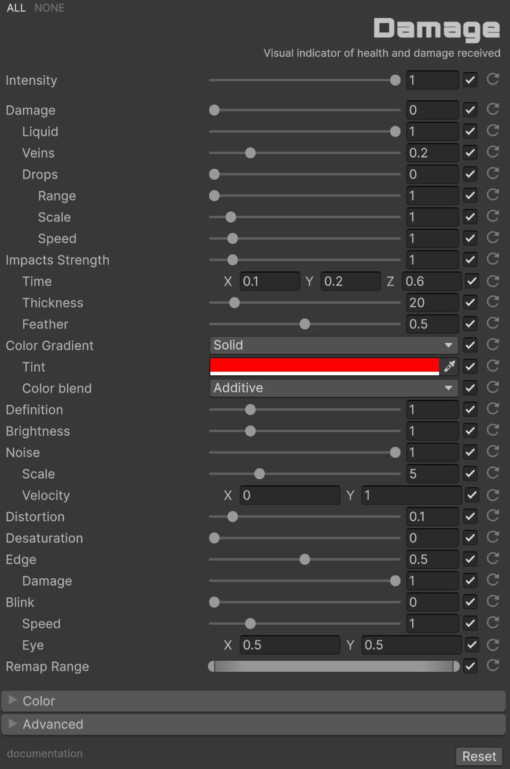The width and height of the screenshot is (510, 769).
Task: Uncheck the Damage override checkbox
Action: point(470,110)
